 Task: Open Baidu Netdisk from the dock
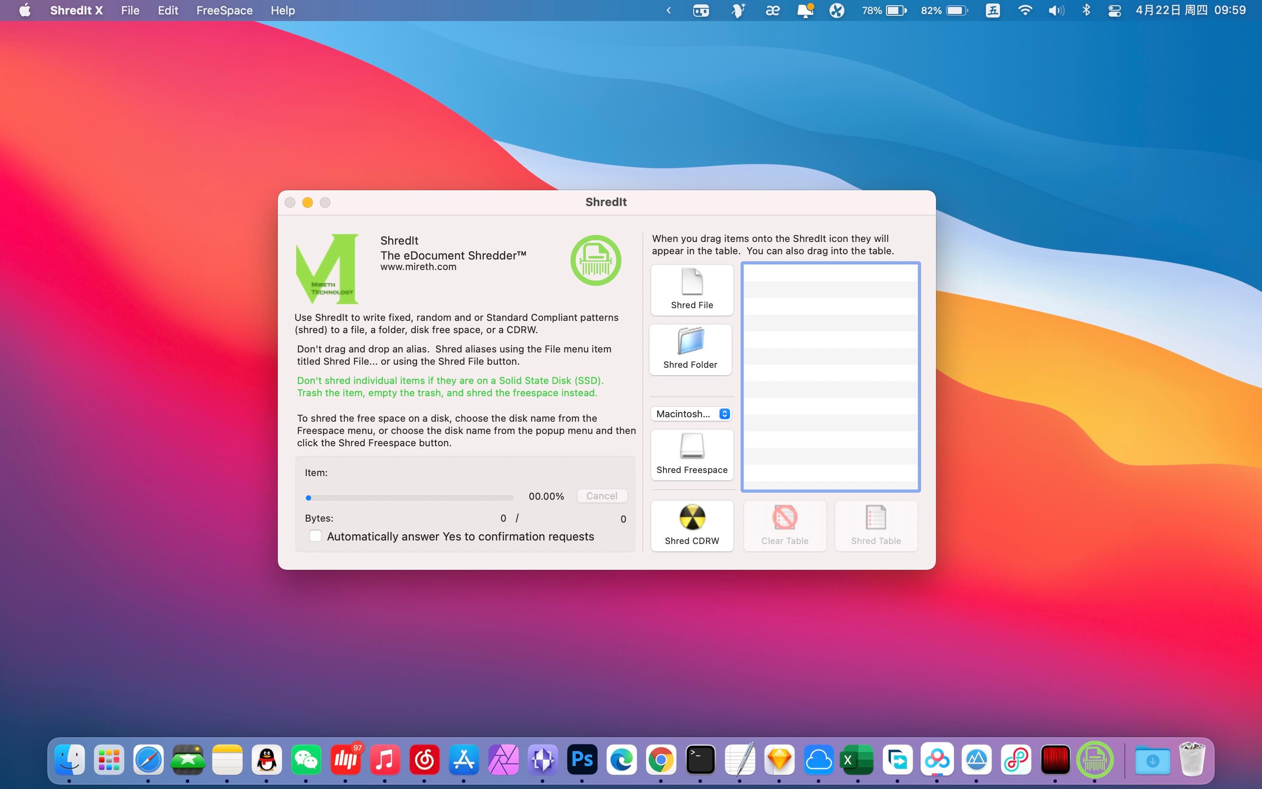click(937, 759)
